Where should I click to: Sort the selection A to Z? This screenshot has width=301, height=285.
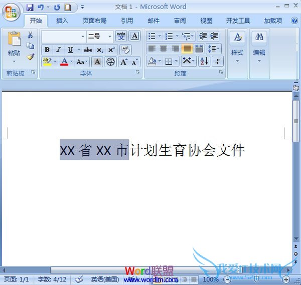point(204,61)
